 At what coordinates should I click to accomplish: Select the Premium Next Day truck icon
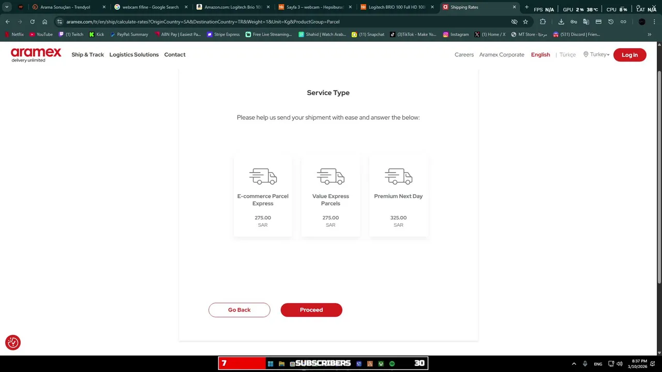point(398,176)
